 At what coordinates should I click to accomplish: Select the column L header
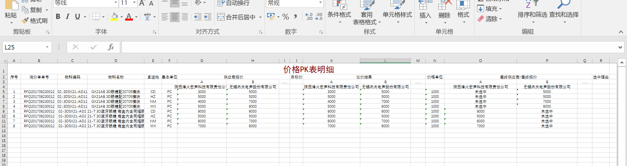(385, 61)
